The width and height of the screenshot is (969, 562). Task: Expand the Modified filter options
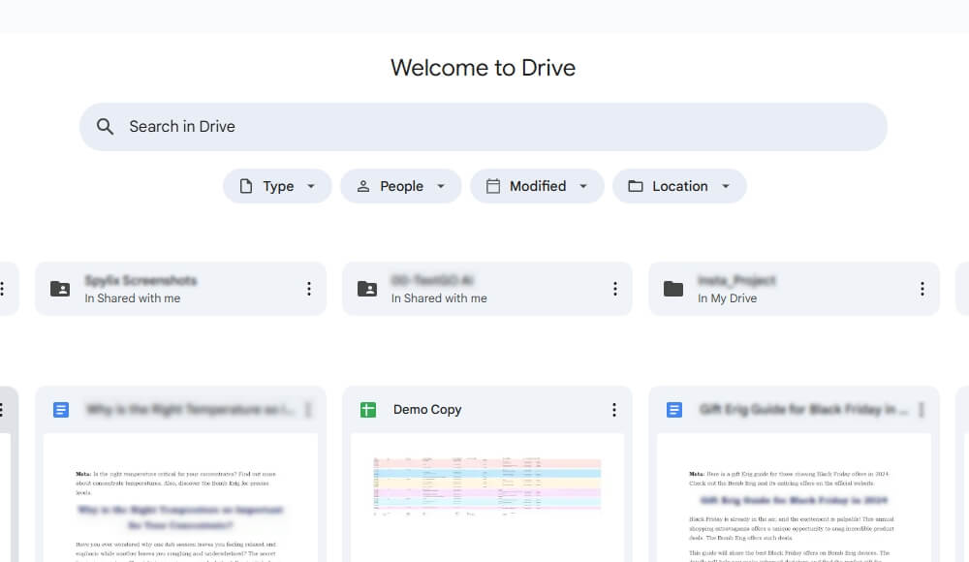pos(537,186)
